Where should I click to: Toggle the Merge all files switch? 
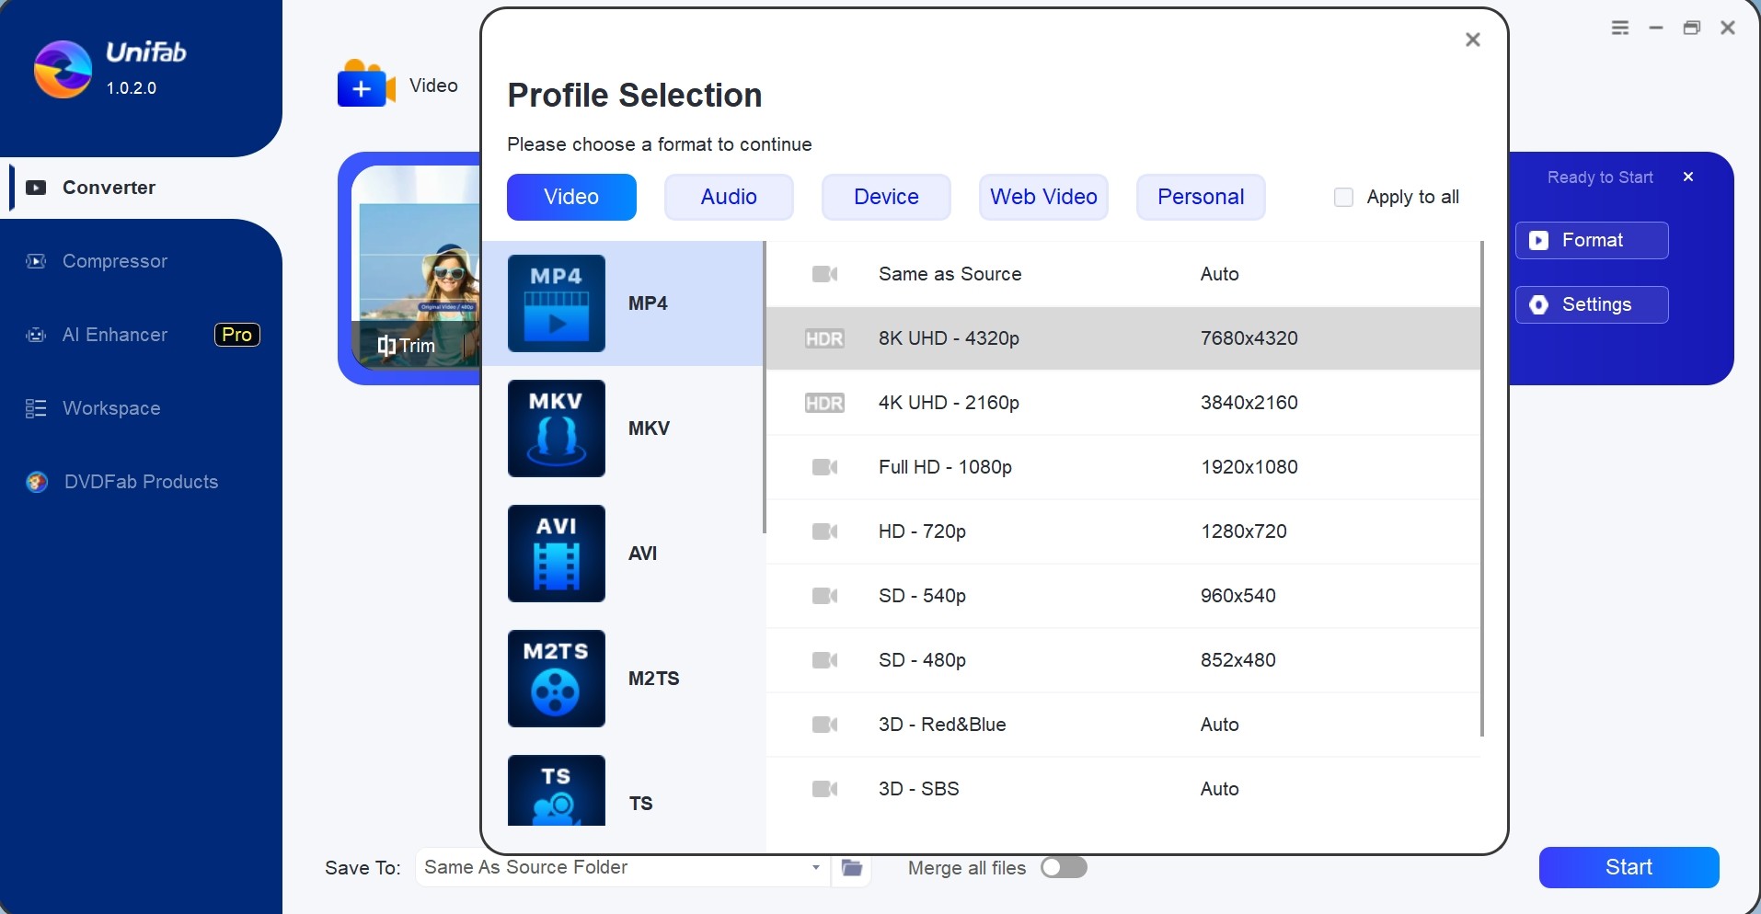1064,868
